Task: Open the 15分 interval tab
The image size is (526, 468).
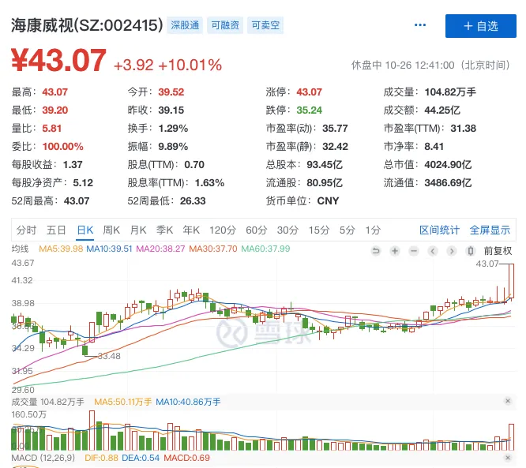Action: pyautogui.click(x=319, y=230)
